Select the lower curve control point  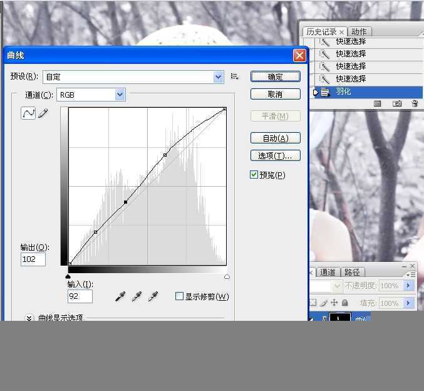point(95,232)
